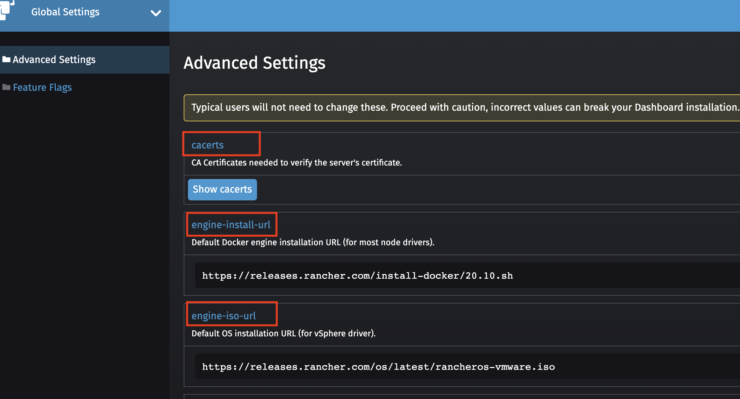Click the cacerts setting name
Image resolution: width=740 pixels, height=399 pixels.
208,145
